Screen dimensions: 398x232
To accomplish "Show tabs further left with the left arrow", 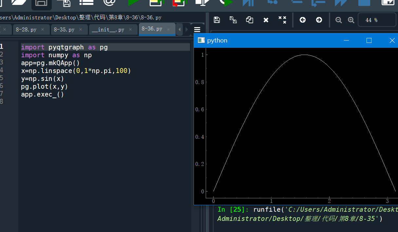I will pos(180,29).
